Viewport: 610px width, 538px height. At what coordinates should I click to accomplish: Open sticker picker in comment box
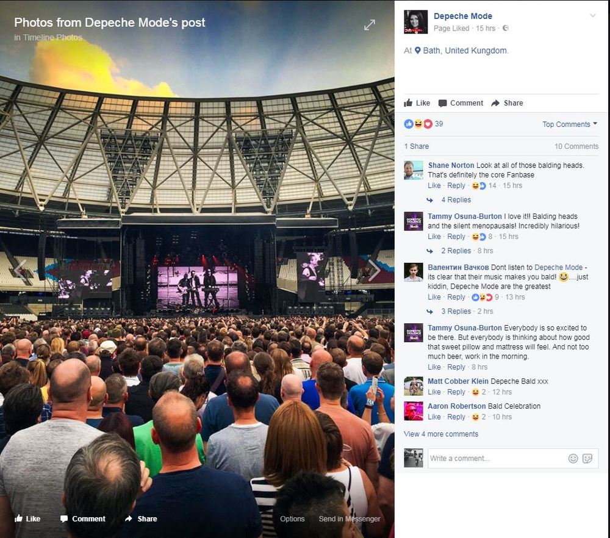tap(587, 458)
